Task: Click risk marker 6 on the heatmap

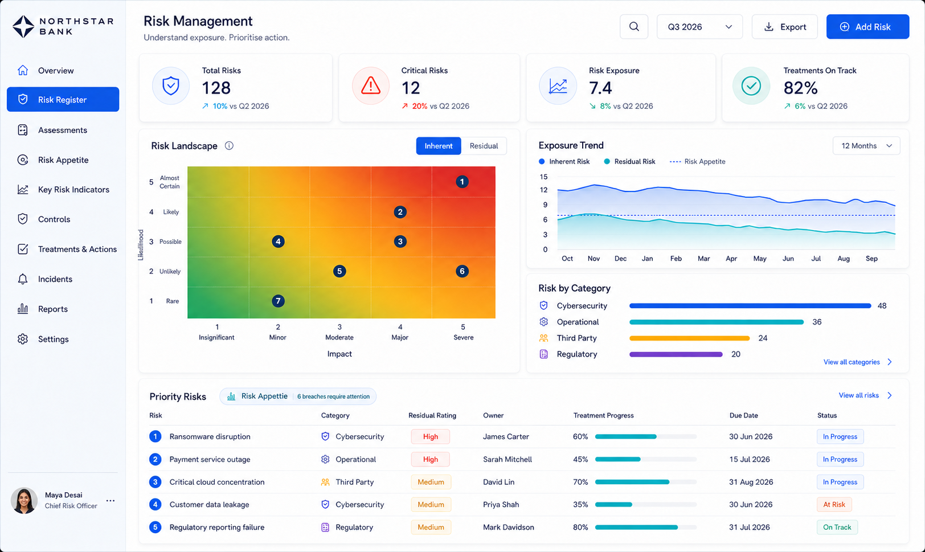Action: (x=462, y=271)
